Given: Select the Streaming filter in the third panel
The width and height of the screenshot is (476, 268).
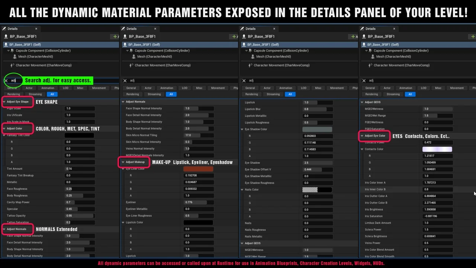Looking at the screenshot, I should click(273, 94).
